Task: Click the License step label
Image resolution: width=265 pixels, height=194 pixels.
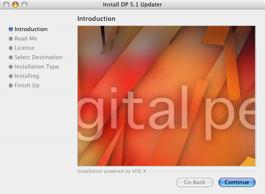Action: tap(24, 48)
